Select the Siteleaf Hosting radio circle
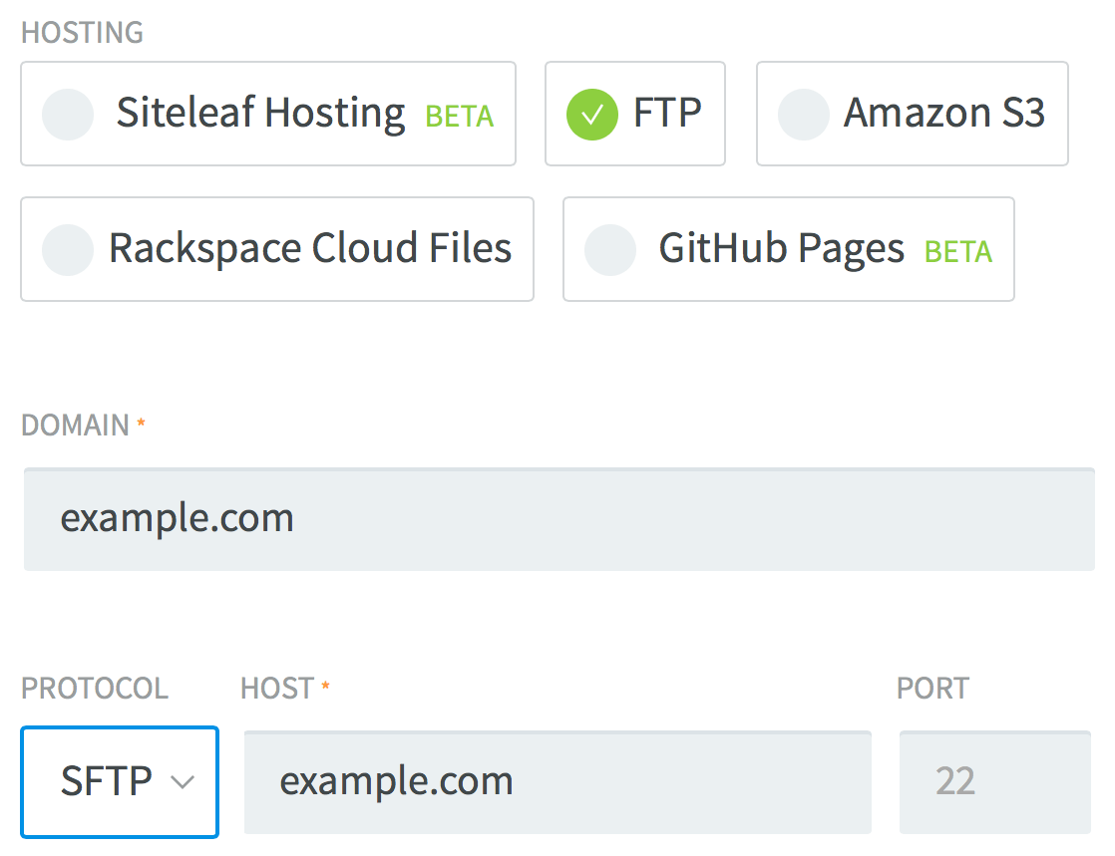This screenshot has height=856, width=1115. click(68, 115)
